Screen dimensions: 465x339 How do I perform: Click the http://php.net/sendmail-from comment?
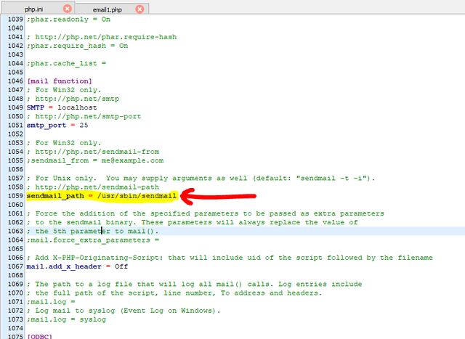tap(93, 152)
